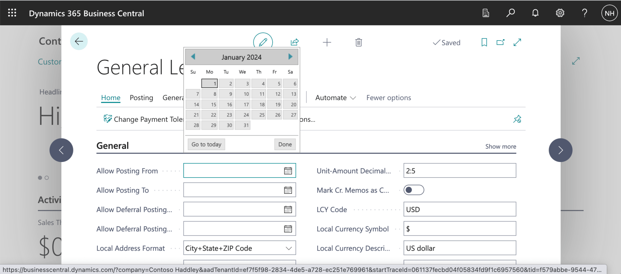Open the app launcher waffle menu
621x274 pixels.
[x=12, y=13]
